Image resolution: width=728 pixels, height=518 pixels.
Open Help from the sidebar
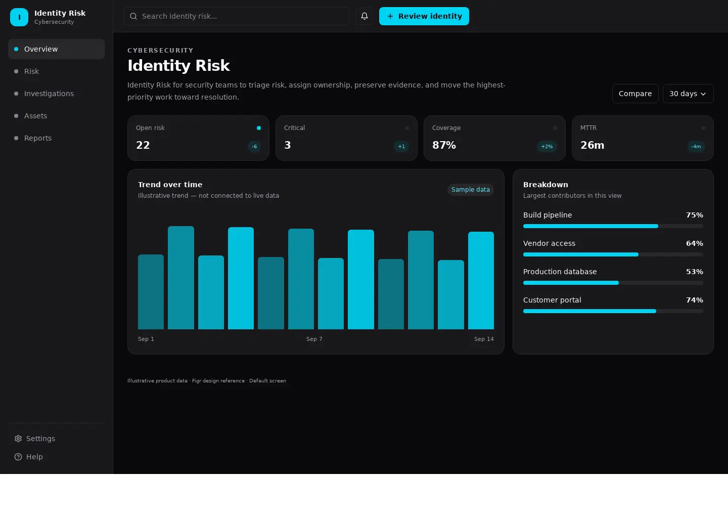pos(57,457)
